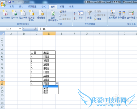Choose 日語 in the dropdown list

tap(50, 87)
